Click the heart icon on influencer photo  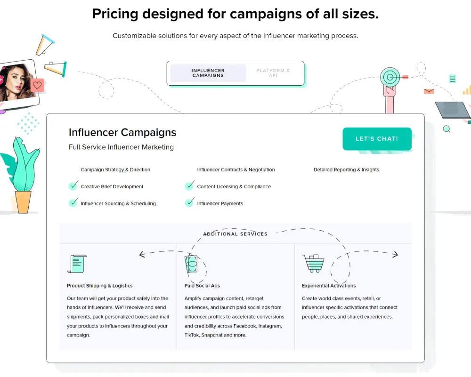pos(37,85)
